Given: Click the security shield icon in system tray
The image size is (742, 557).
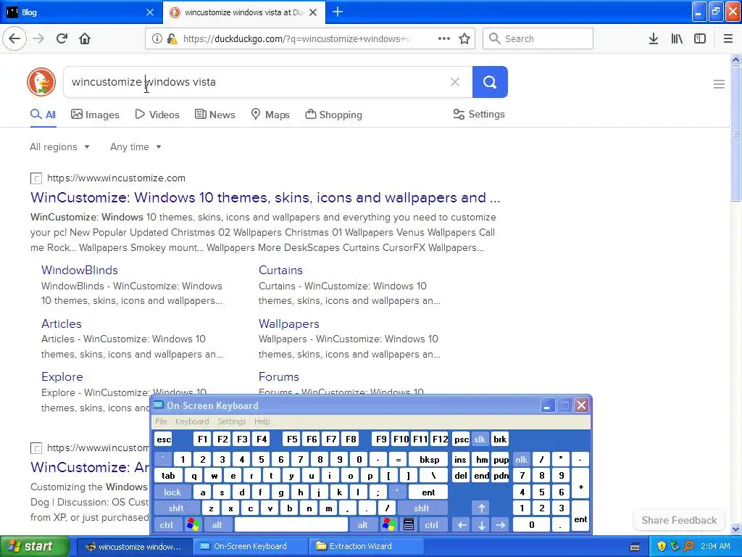Looking at the screenshot, I should [662, 546].
